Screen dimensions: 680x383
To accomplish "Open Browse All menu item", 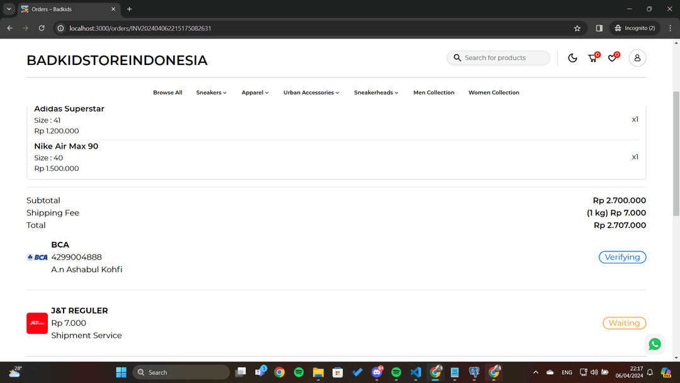I will (x=167, y=93).
